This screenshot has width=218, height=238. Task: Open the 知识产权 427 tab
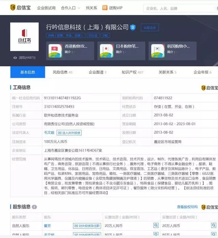133,72
